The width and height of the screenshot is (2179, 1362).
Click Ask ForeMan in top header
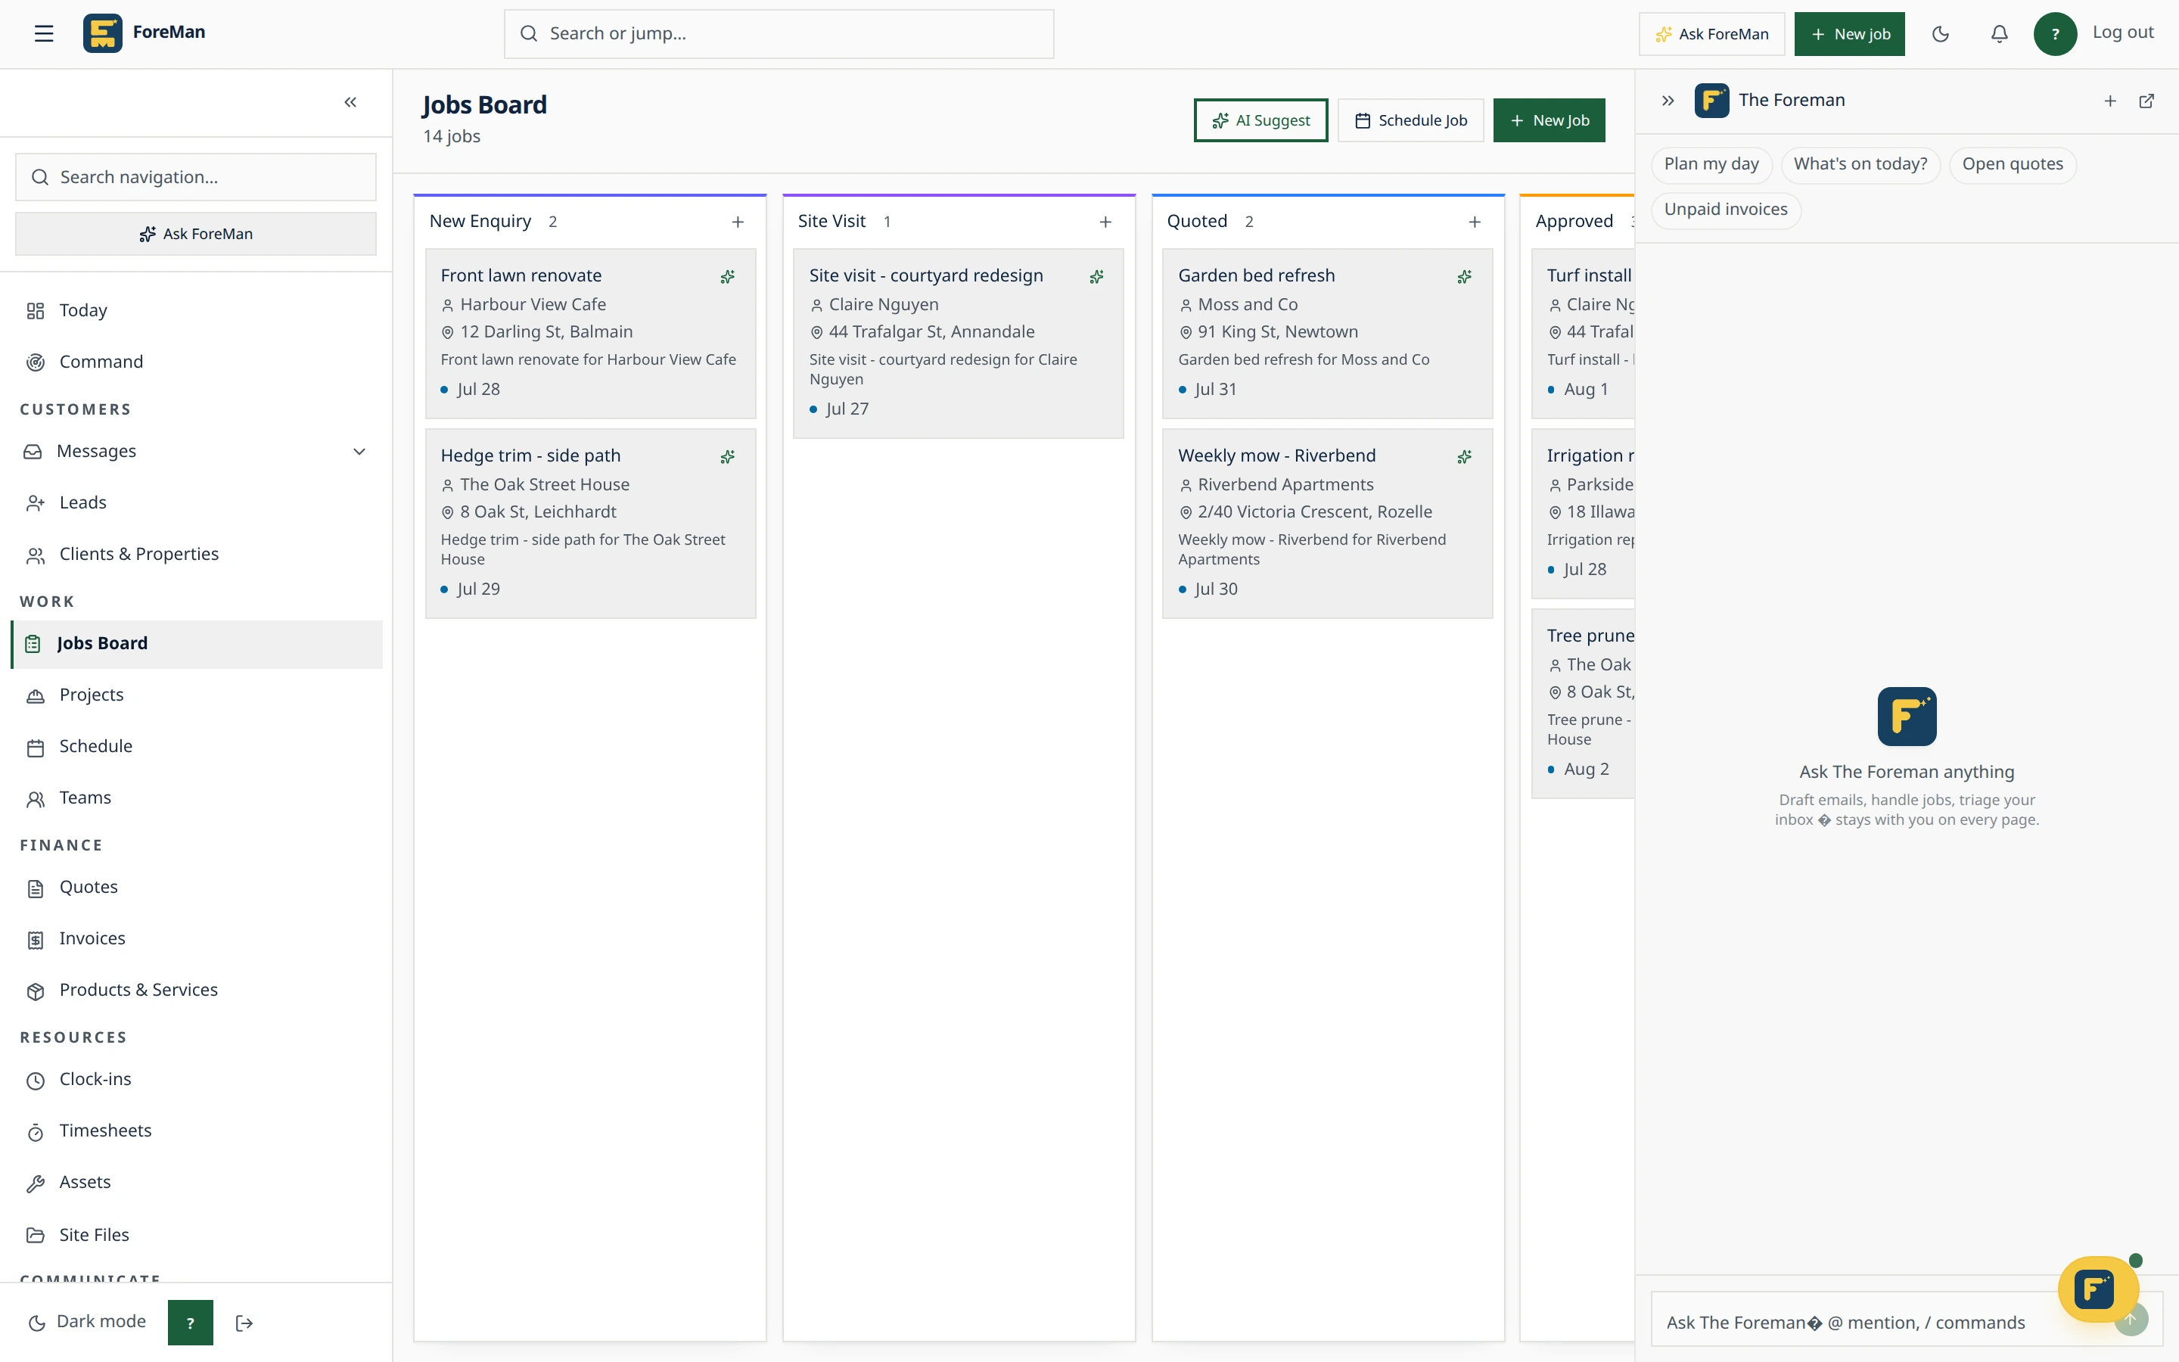coord(1711,34)
